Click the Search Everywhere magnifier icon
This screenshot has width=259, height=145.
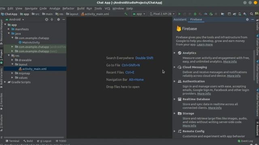click(251, 14)
